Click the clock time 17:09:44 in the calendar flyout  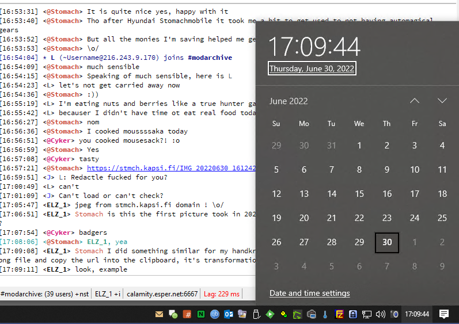[314, 47]
